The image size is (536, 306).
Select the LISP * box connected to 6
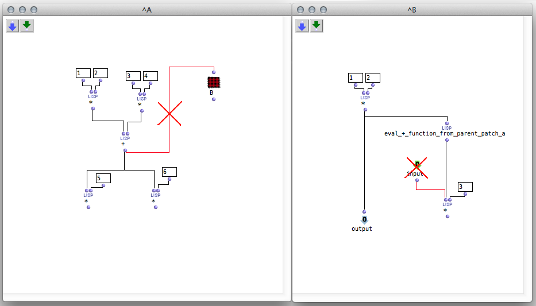(156, 197)
